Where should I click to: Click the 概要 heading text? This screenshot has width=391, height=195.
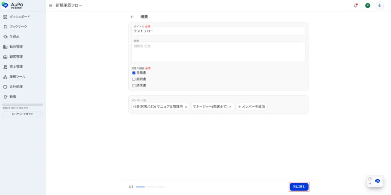144,17
